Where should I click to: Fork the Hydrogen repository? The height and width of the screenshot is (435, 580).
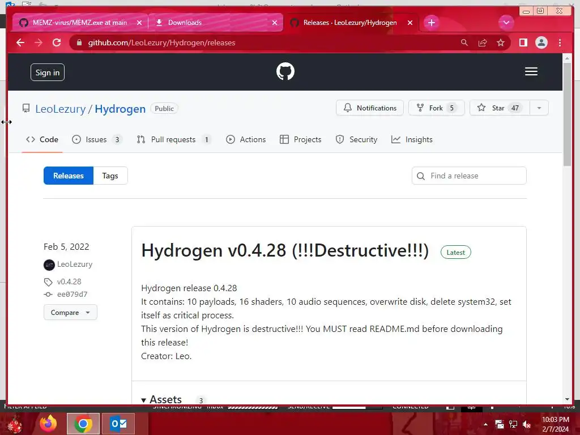(436, 108)
